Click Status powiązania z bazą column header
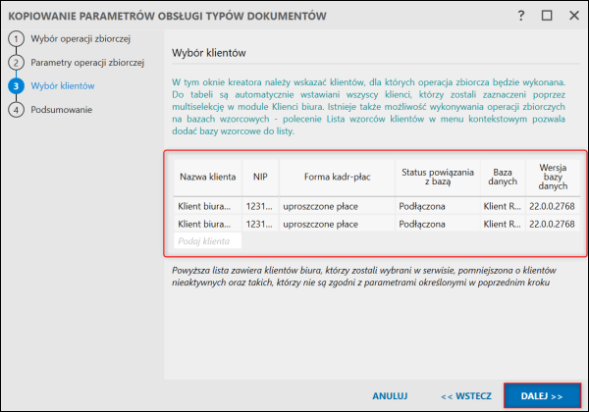Image resolution: width=589 pixels, height=412 pixels. click(x=438, y=178)
